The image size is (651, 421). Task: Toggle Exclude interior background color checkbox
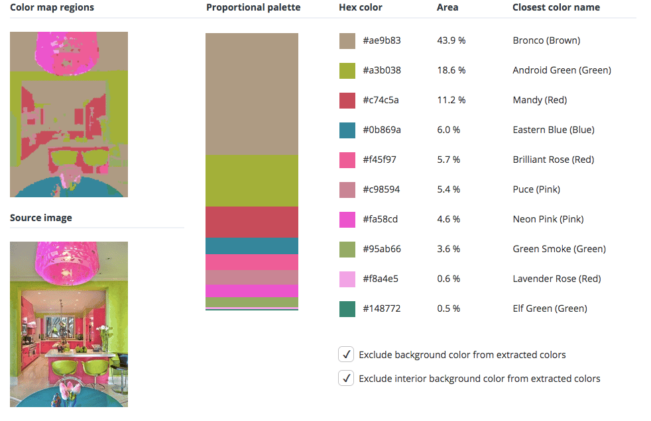[x=346, y=379]
